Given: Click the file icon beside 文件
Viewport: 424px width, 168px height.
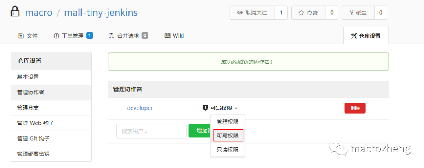Looking at the screenshot, I should (20, 36).
